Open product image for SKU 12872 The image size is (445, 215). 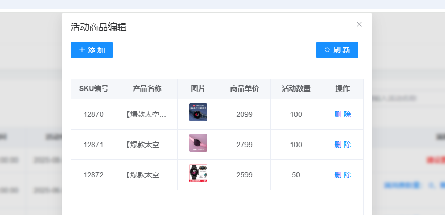(x=198, y=173)
